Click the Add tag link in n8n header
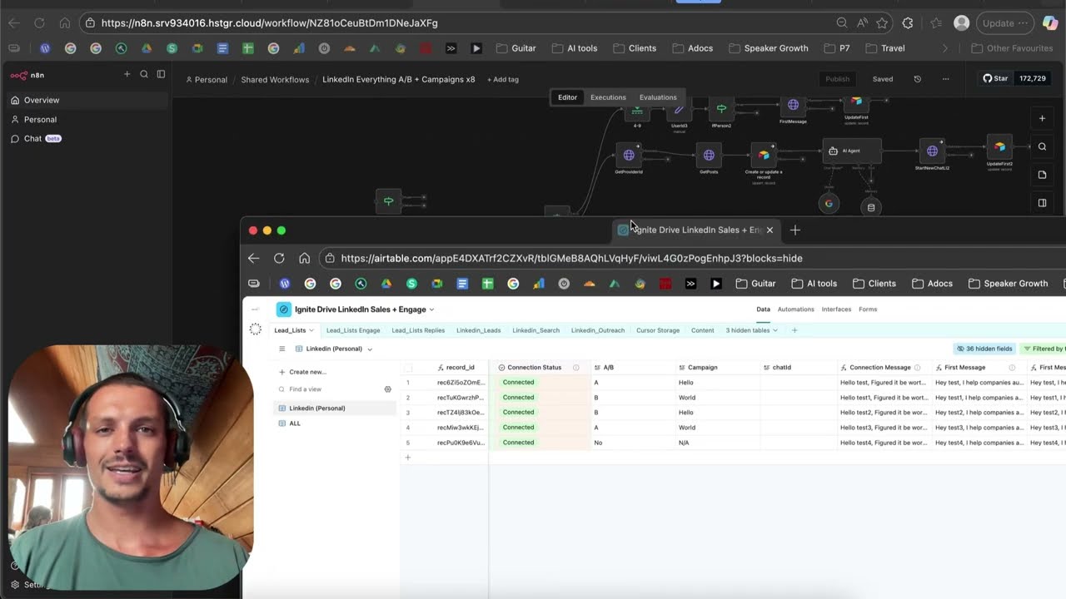 [503, 80]
